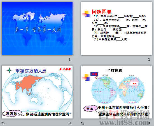
Task: Click the 考考你 cloud callout
Action: click(x=12, y=113)
